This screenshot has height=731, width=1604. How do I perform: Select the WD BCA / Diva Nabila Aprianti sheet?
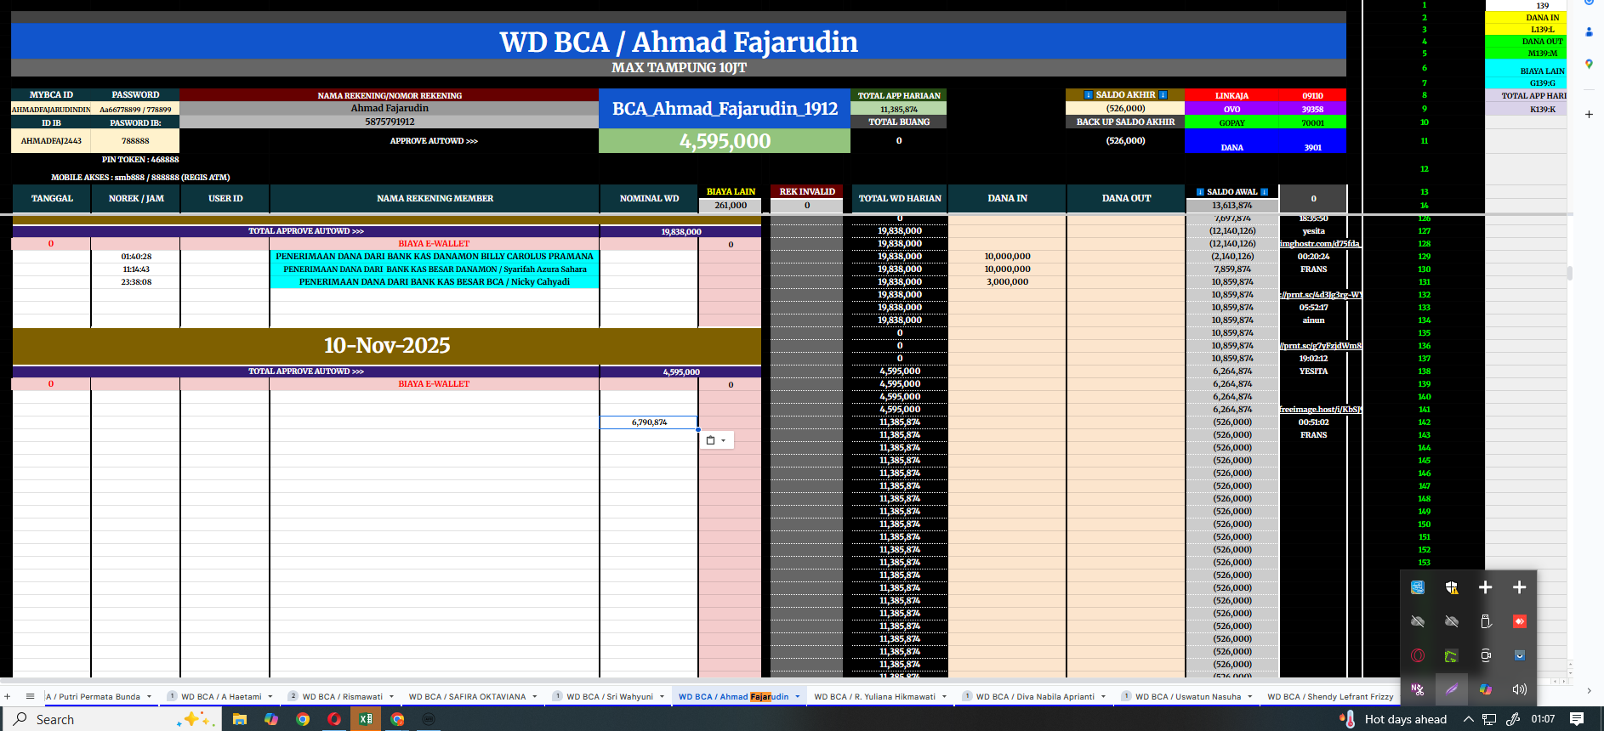coord(1035,696)
